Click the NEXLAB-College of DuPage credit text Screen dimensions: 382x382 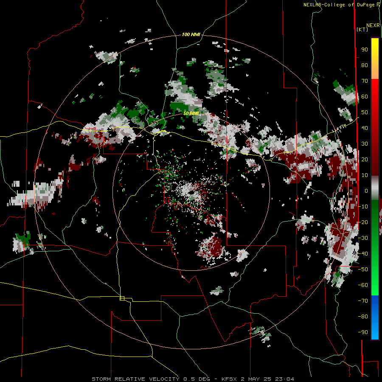pyautogui.click(x=339, y=5)
